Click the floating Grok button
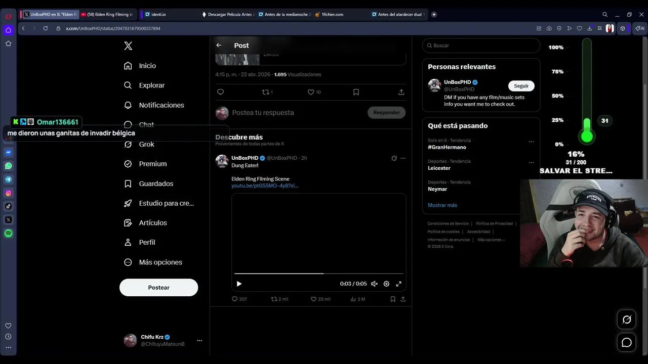Viewport: 648px width, 364px height. tap(627, 320)
